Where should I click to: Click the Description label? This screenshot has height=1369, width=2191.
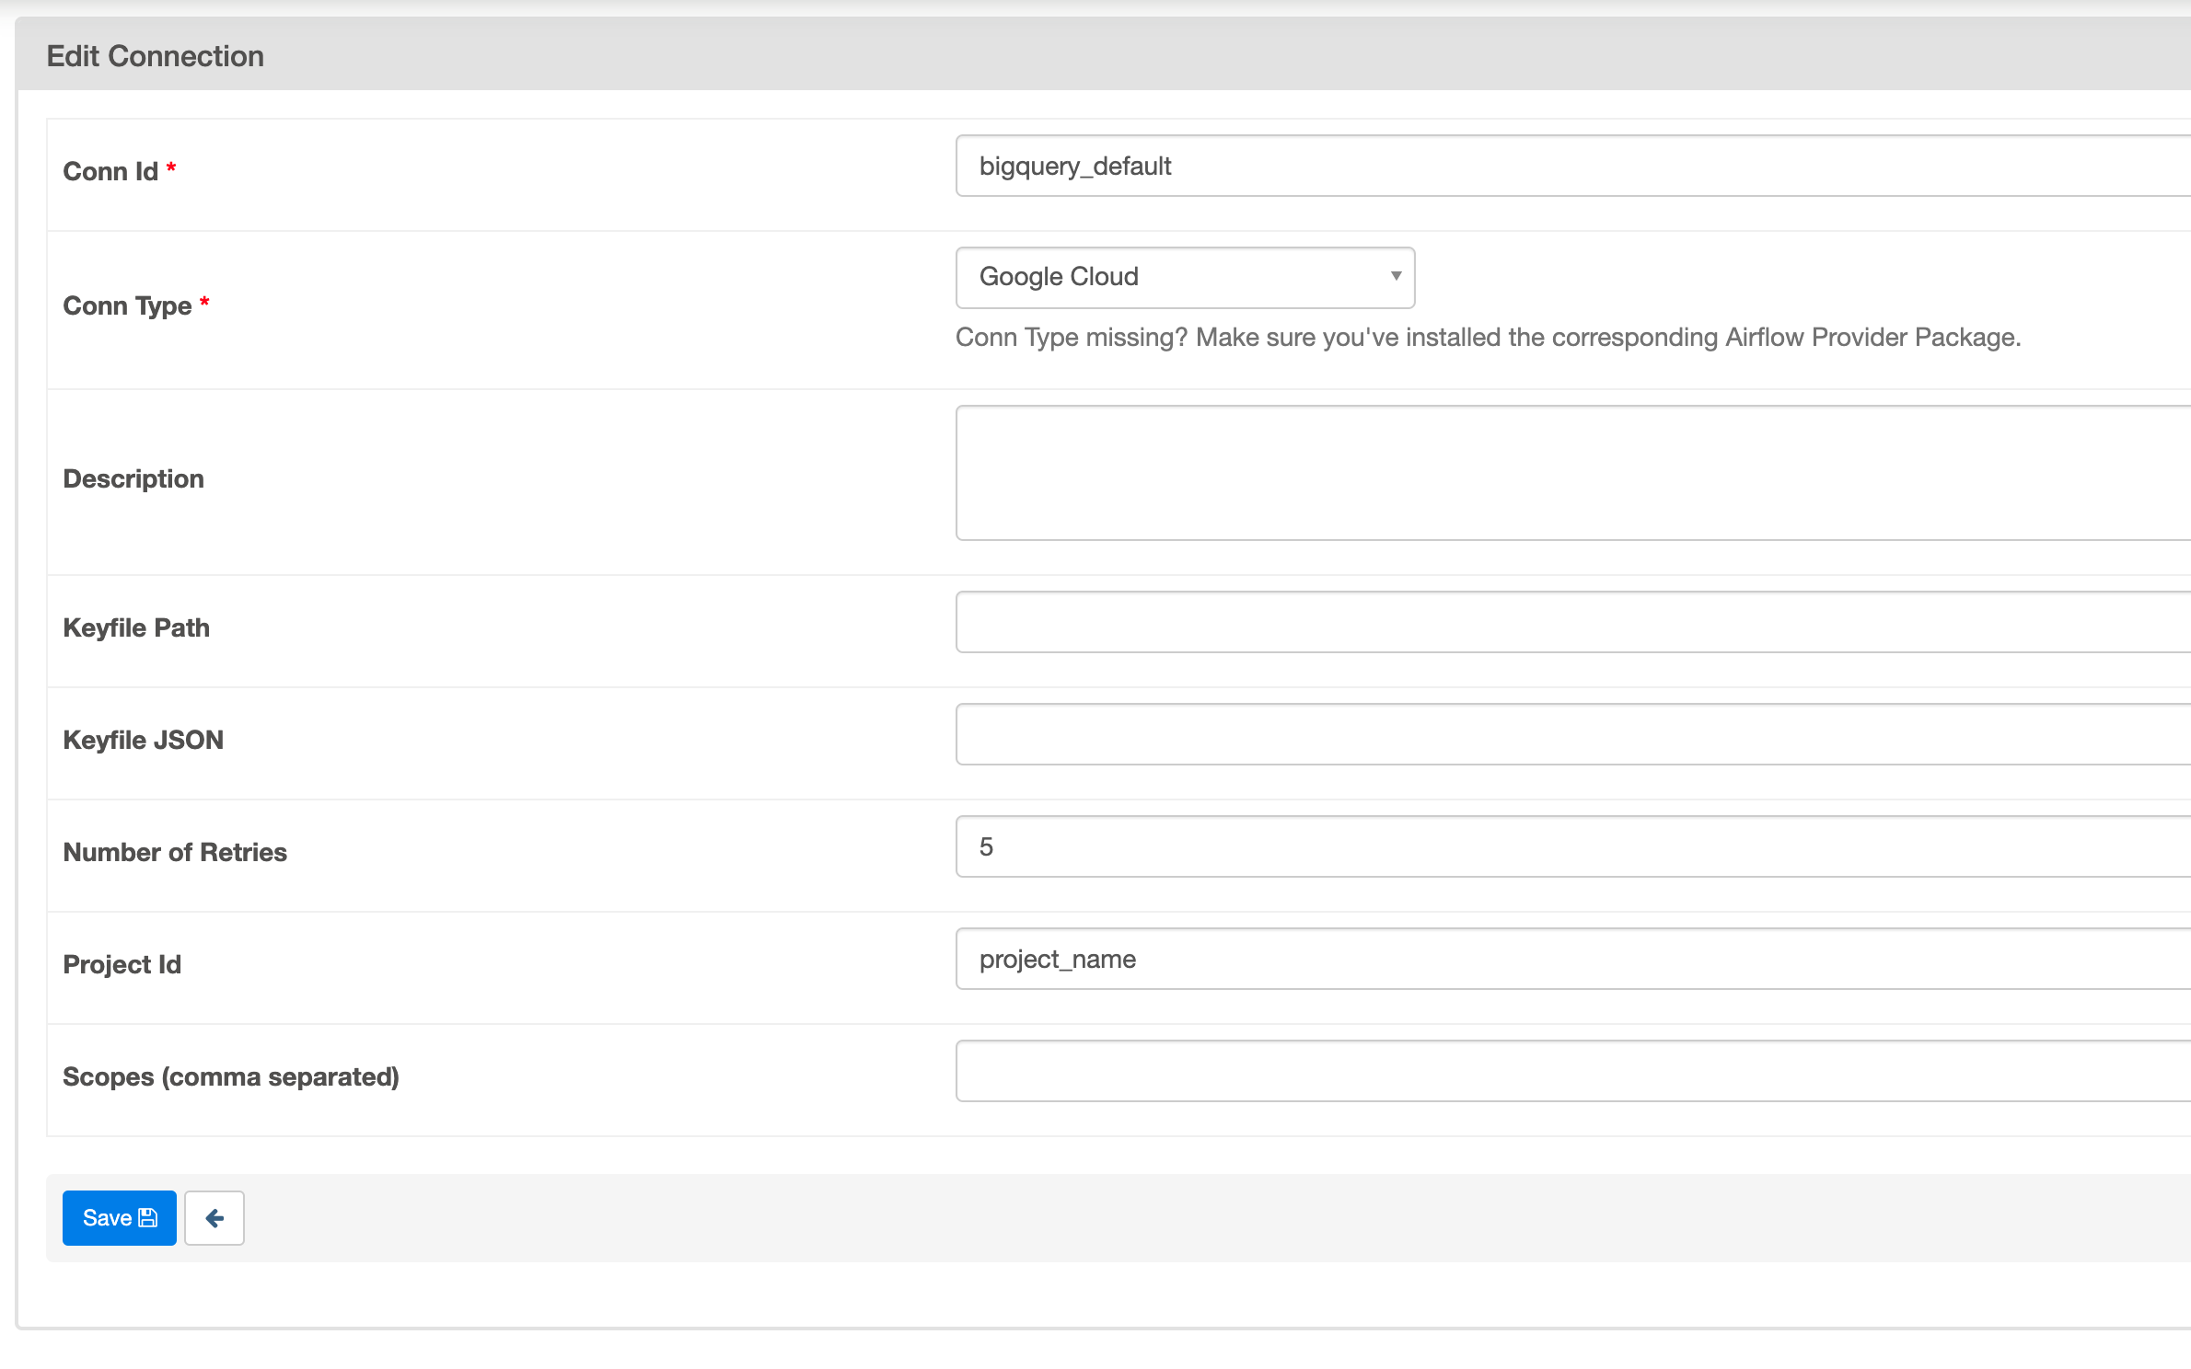pos(133,479)
